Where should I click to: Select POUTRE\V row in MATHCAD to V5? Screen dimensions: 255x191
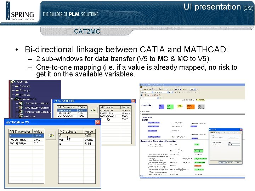pyautogui.click(x=27, y=144)
